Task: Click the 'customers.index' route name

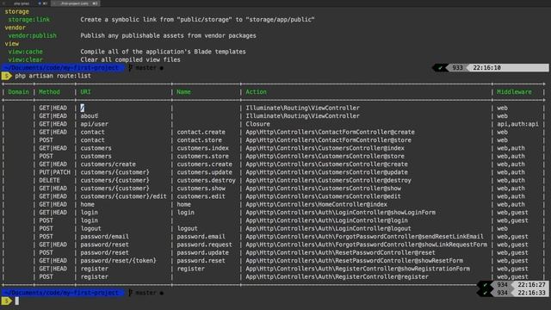Action: click(203, 148)
